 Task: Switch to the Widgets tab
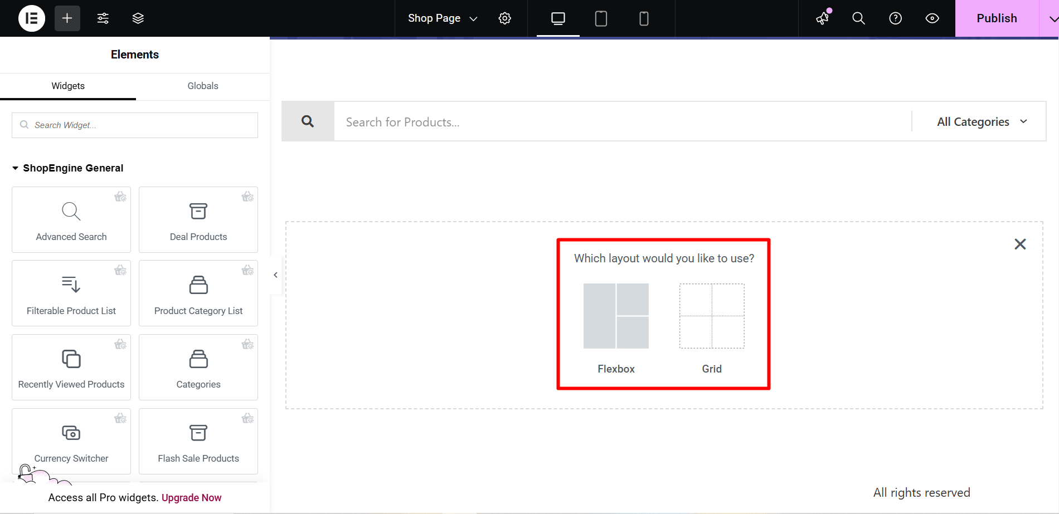[x=67, y=86]
